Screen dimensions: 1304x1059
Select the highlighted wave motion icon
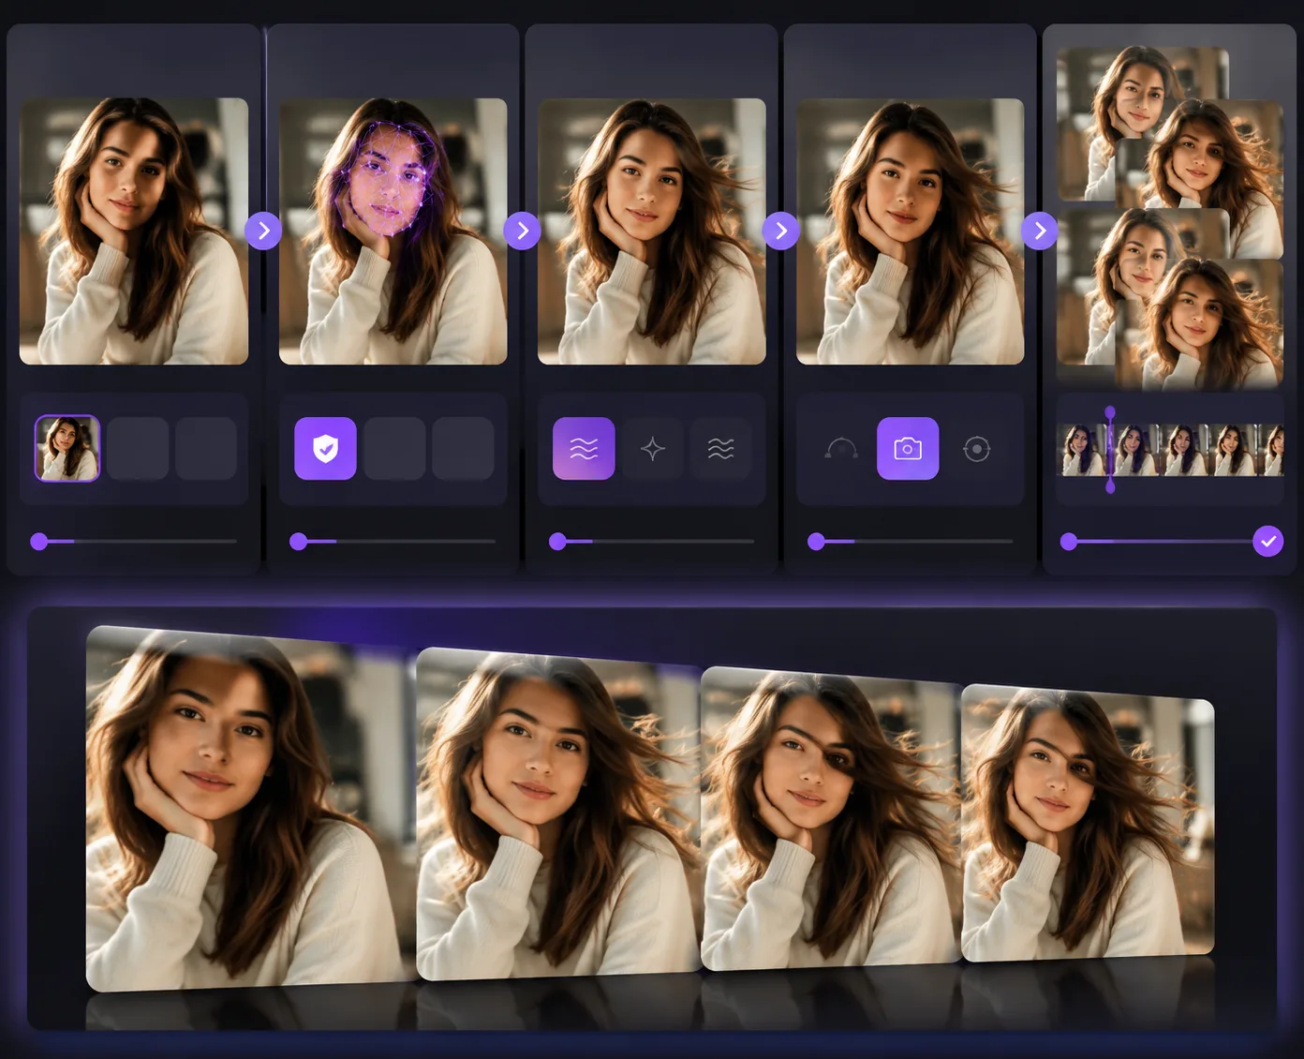click(x=584, y=449)
